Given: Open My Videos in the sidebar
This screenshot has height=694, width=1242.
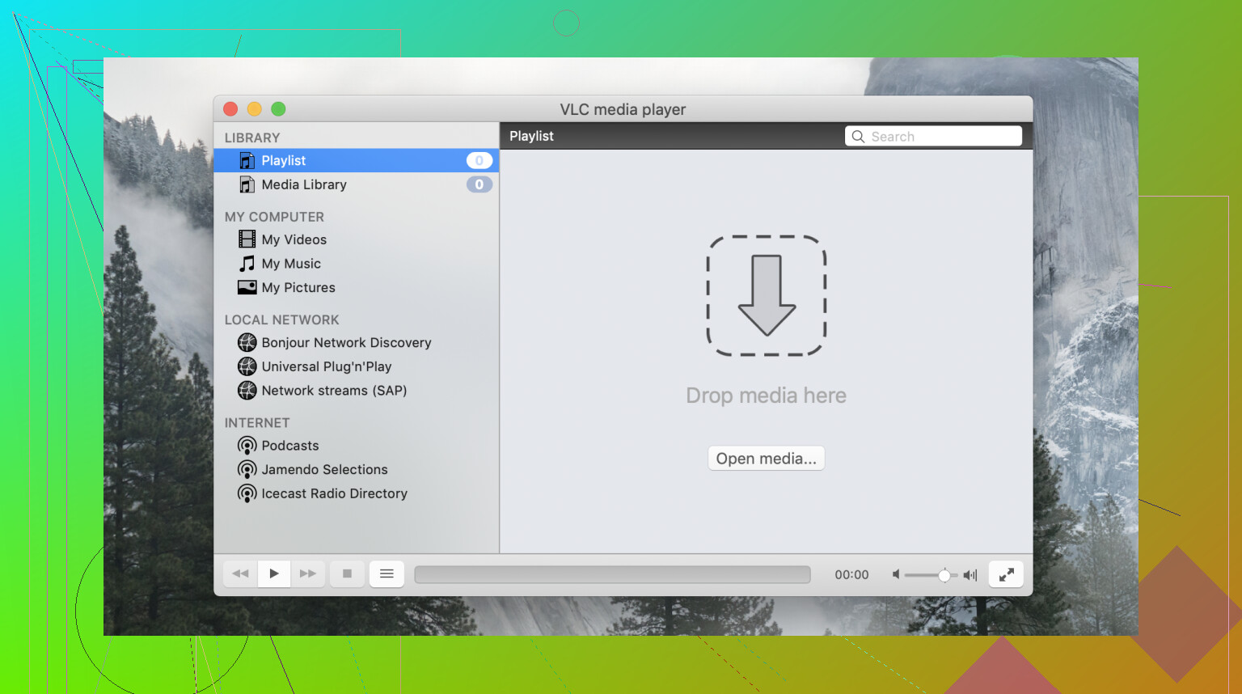Looking at the screenshot, I should [357, 239].
